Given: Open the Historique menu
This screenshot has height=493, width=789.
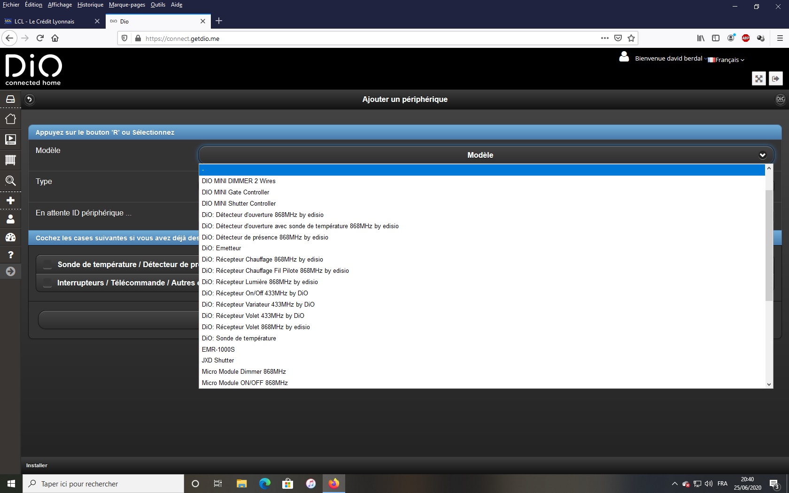Looking at the screenshot, I should 90,5.
